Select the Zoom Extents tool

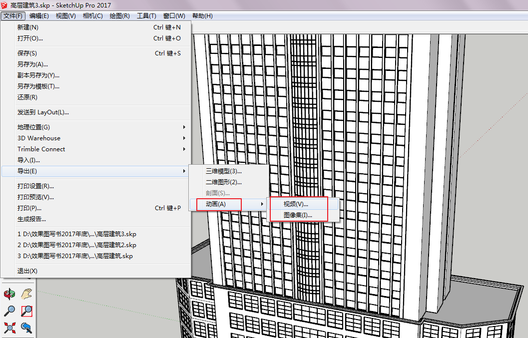tap(9, 328)
